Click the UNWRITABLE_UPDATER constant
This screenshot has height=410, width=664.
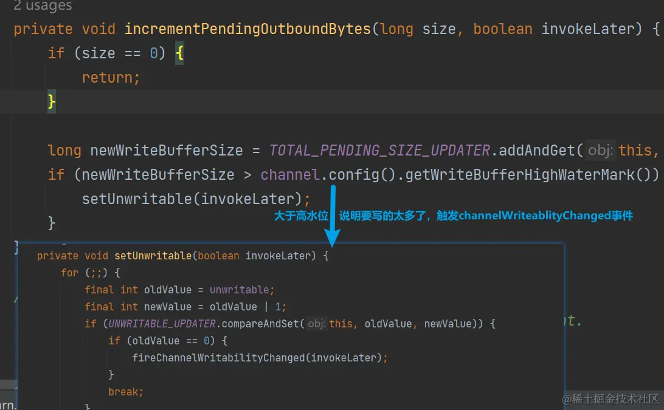[162, 324]
